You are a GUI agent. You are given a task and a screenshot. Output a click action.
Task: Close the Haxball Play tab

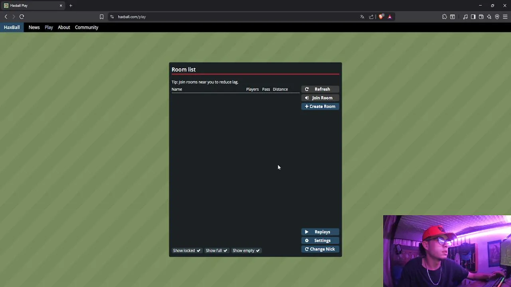coord(61,6)
